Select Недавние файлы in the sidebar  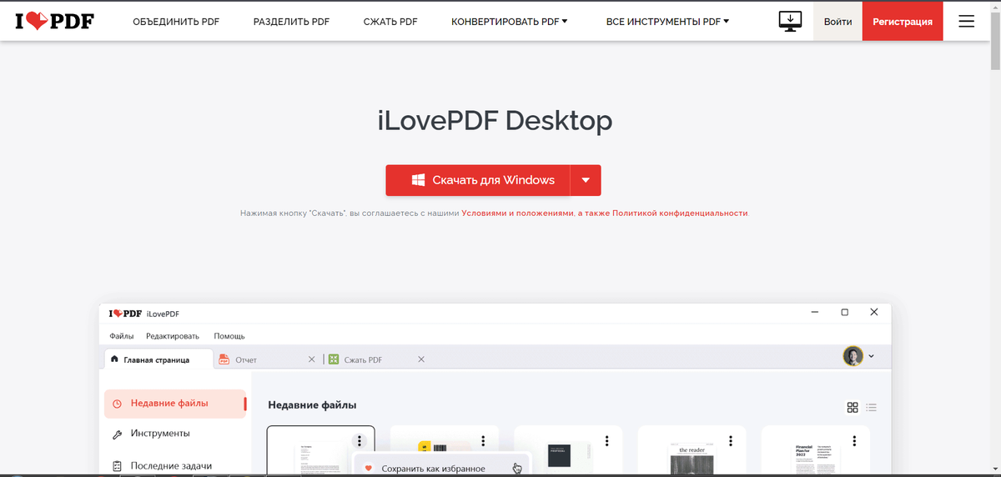click(175, 404)
